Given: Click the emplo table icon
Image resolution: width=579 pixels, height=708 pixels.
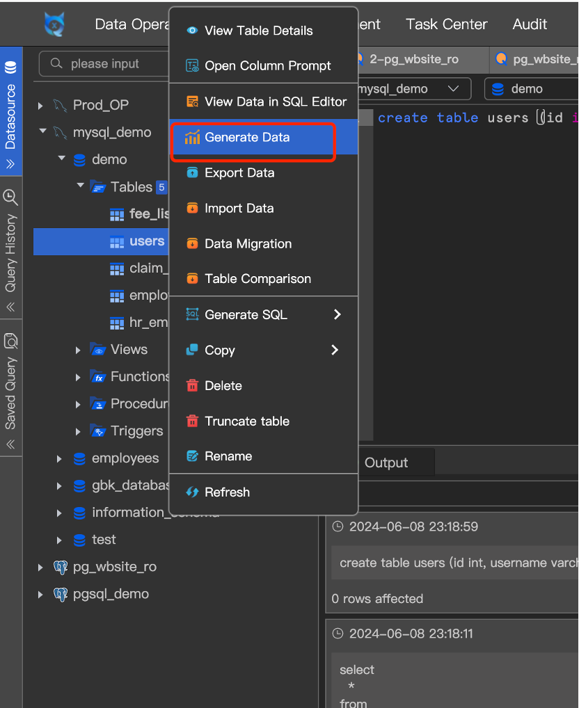Looking at the screenshot, I should (117, 296).
